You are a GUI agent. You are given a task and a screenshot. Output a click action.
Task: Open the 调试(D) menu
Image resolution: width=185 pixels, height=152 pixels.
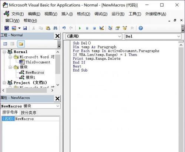101,14
